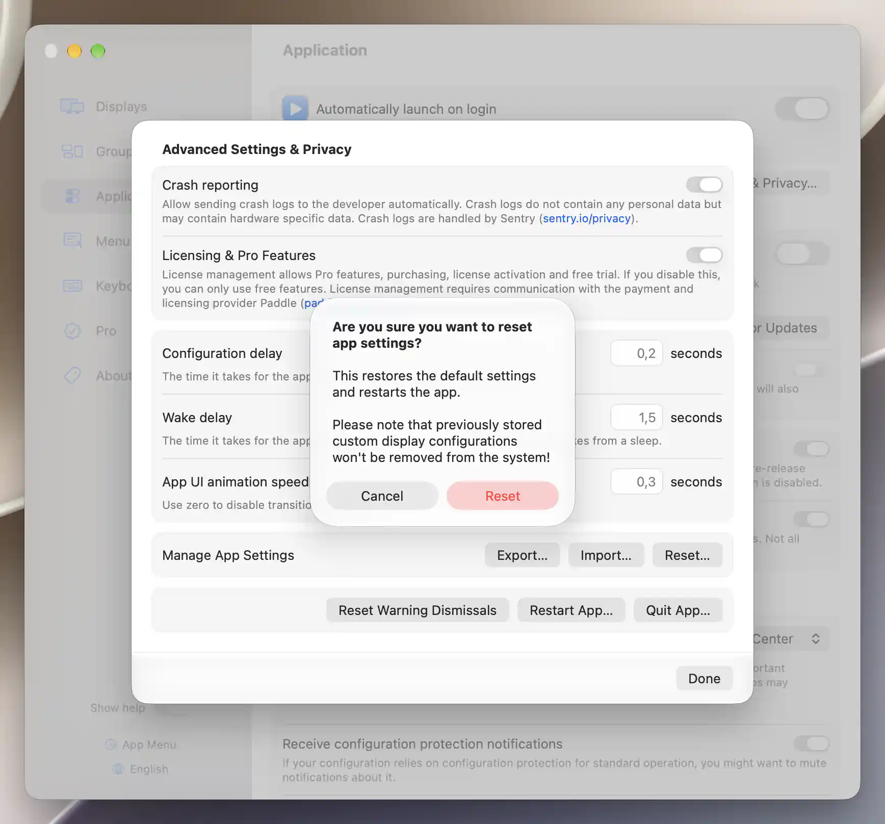Click the Wake delay seconds field
Viewport: 885px width, 824px height.
coord(636,417)
